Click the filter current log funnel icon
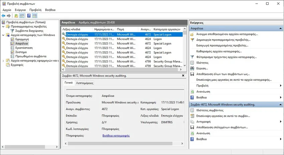This screenshot has width=284, height=155. coord(192,57)
